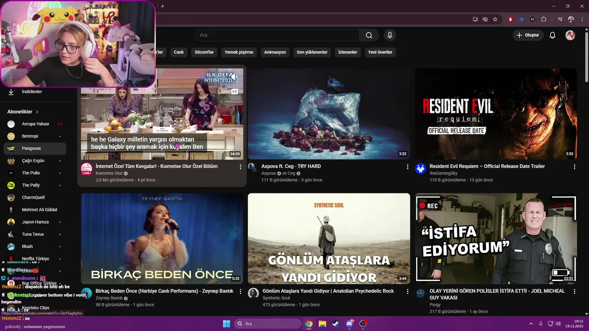Click the YouTube search input field

(x=277, y=35)
